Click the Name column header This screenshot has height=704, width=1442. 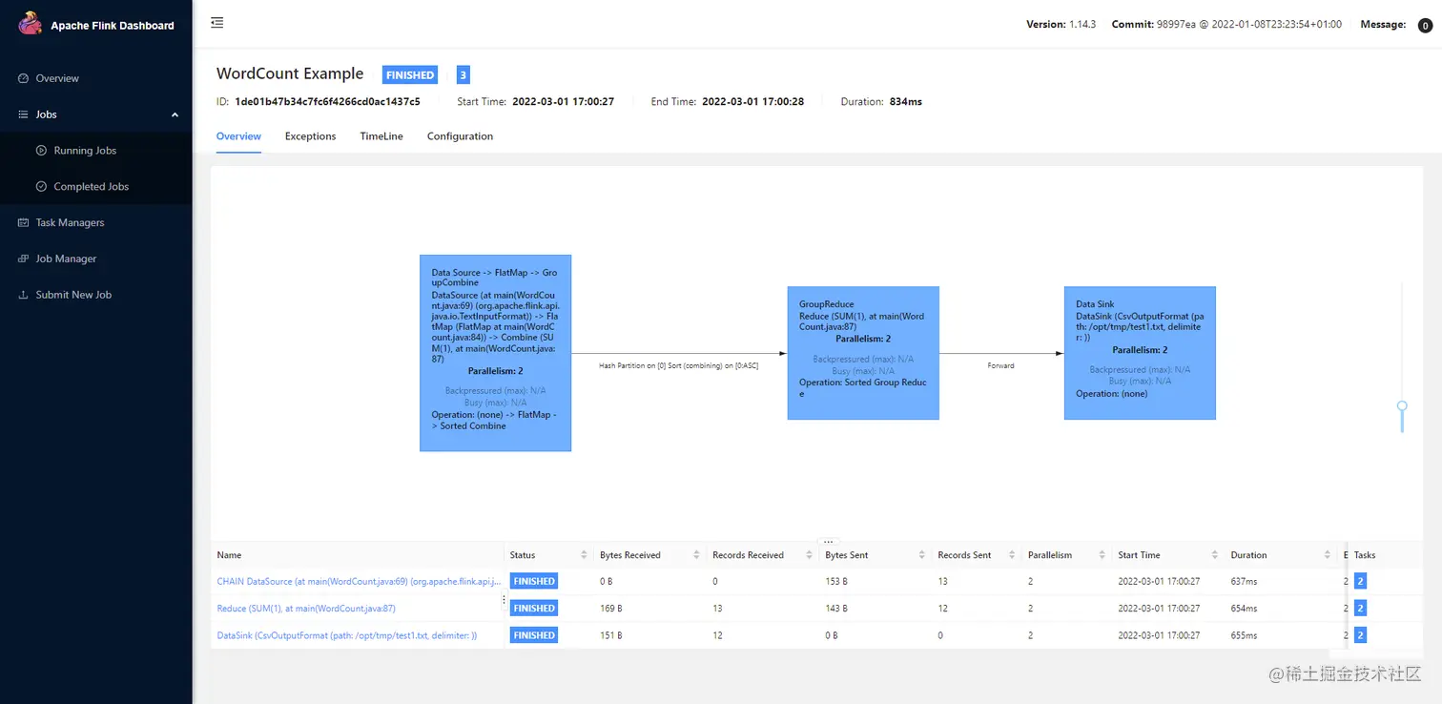coord(229,555)
